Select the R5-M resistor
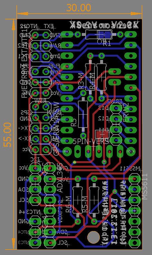Image resolution: width=152 pixels, height=255 pixels. pyautogui.click(x=94, y=200)
